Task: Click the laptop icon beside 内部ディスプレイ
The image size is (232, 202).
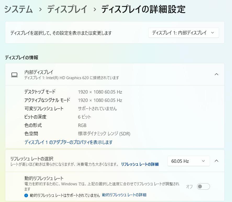Action: click(14, 75)
